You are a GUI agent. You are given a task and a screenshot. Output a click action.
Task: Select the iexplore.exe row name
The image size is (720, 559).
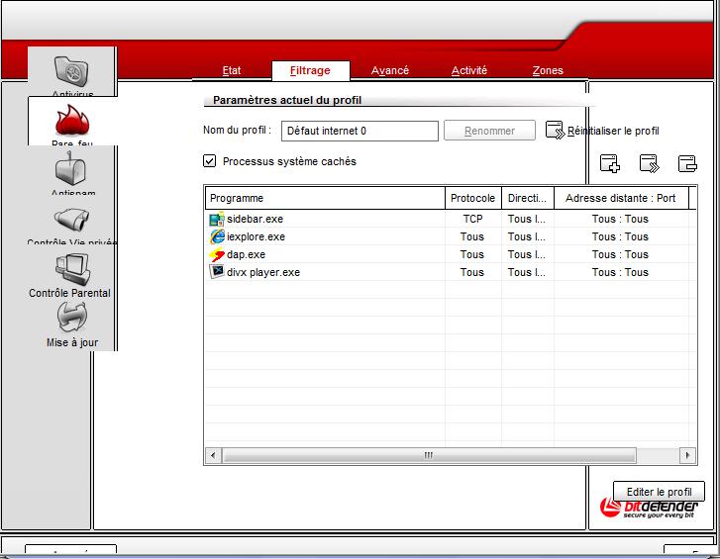256,237
